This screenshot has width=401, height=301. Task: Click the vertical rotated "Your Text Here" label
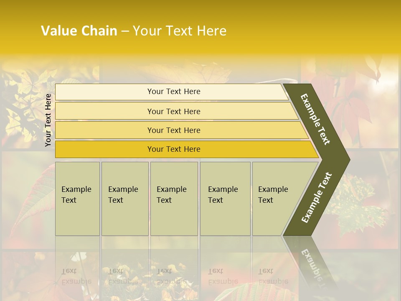[x=48, y=120]
